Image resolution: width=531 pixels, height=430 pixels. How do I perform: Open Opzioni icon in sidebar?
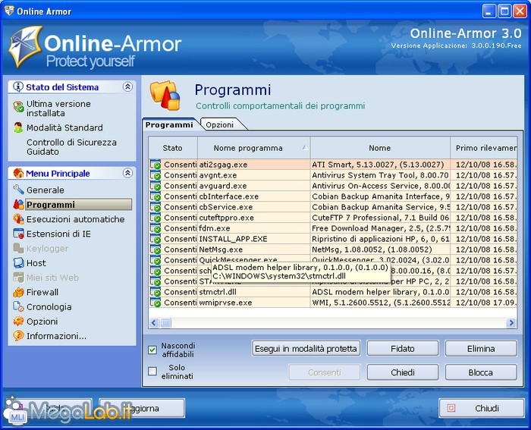[19, 322]
